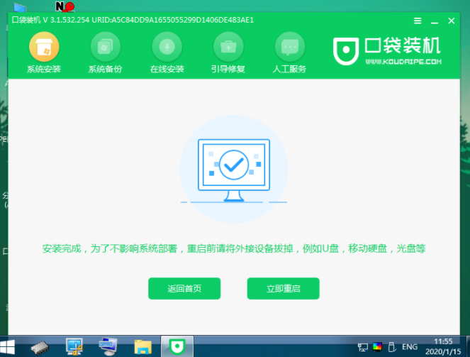The width and height of the screenshot is (470, 357).
Task: Click the colorful display icon in tray
Action: point(378,347)
